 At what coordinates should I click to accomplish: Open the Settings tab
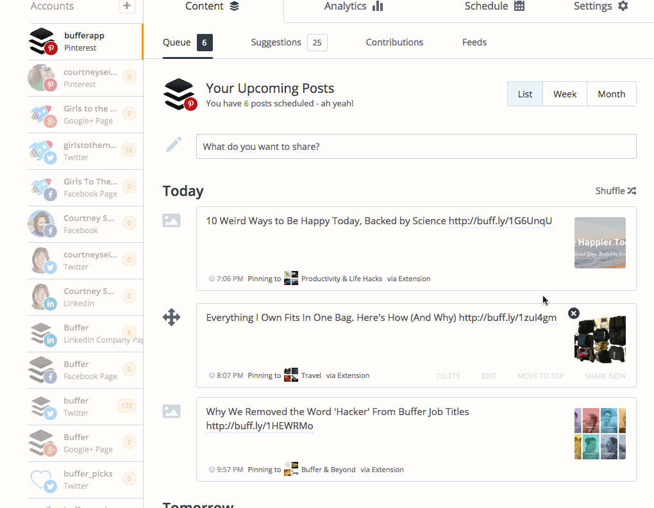[601, 6]
